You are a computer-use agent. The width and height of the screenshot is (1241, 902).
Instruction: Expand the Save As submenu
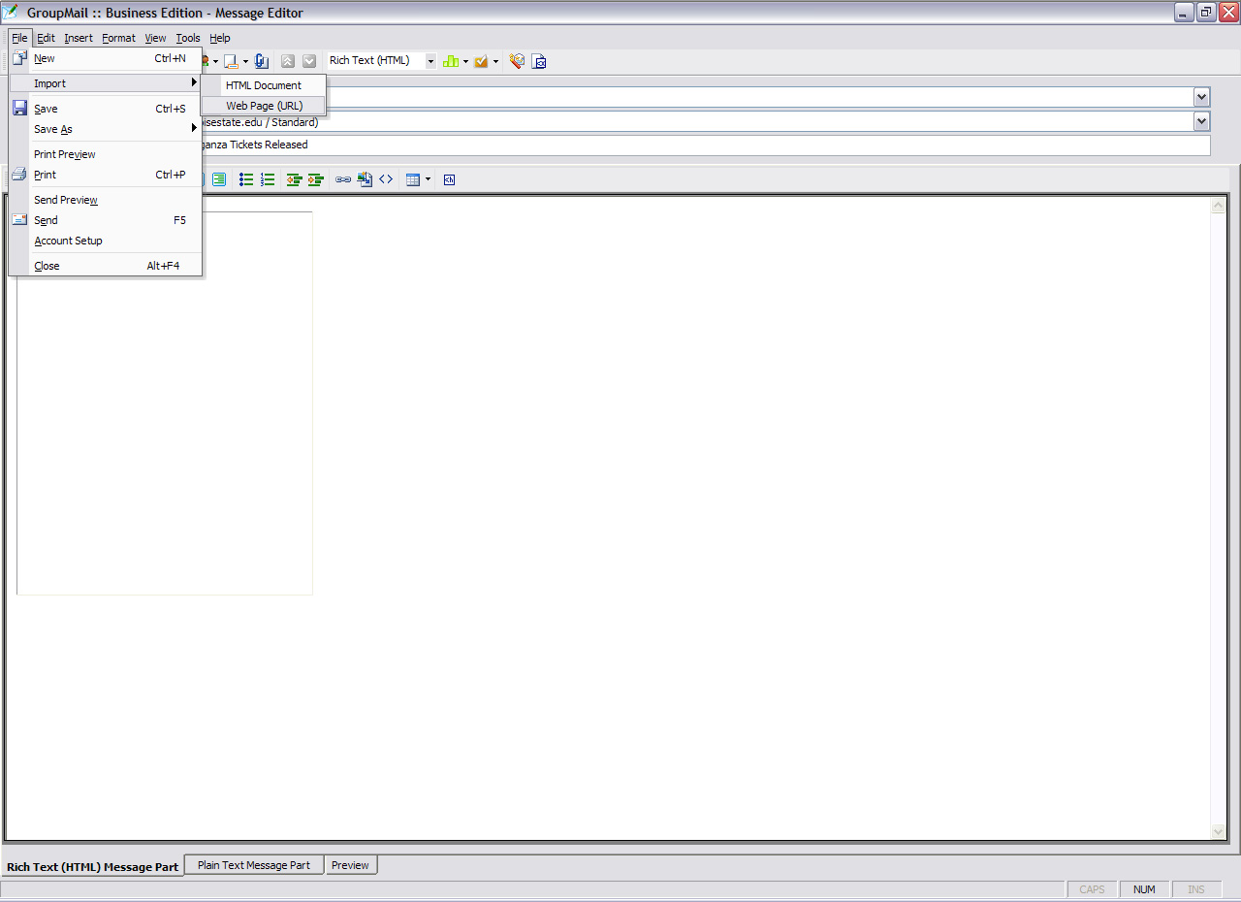point(106,129)
